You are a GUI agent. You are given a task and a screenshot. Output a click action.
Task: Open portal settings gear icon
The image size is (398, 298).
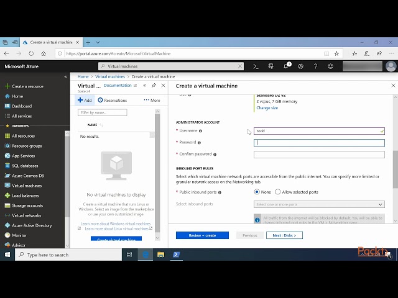[300, 66]
